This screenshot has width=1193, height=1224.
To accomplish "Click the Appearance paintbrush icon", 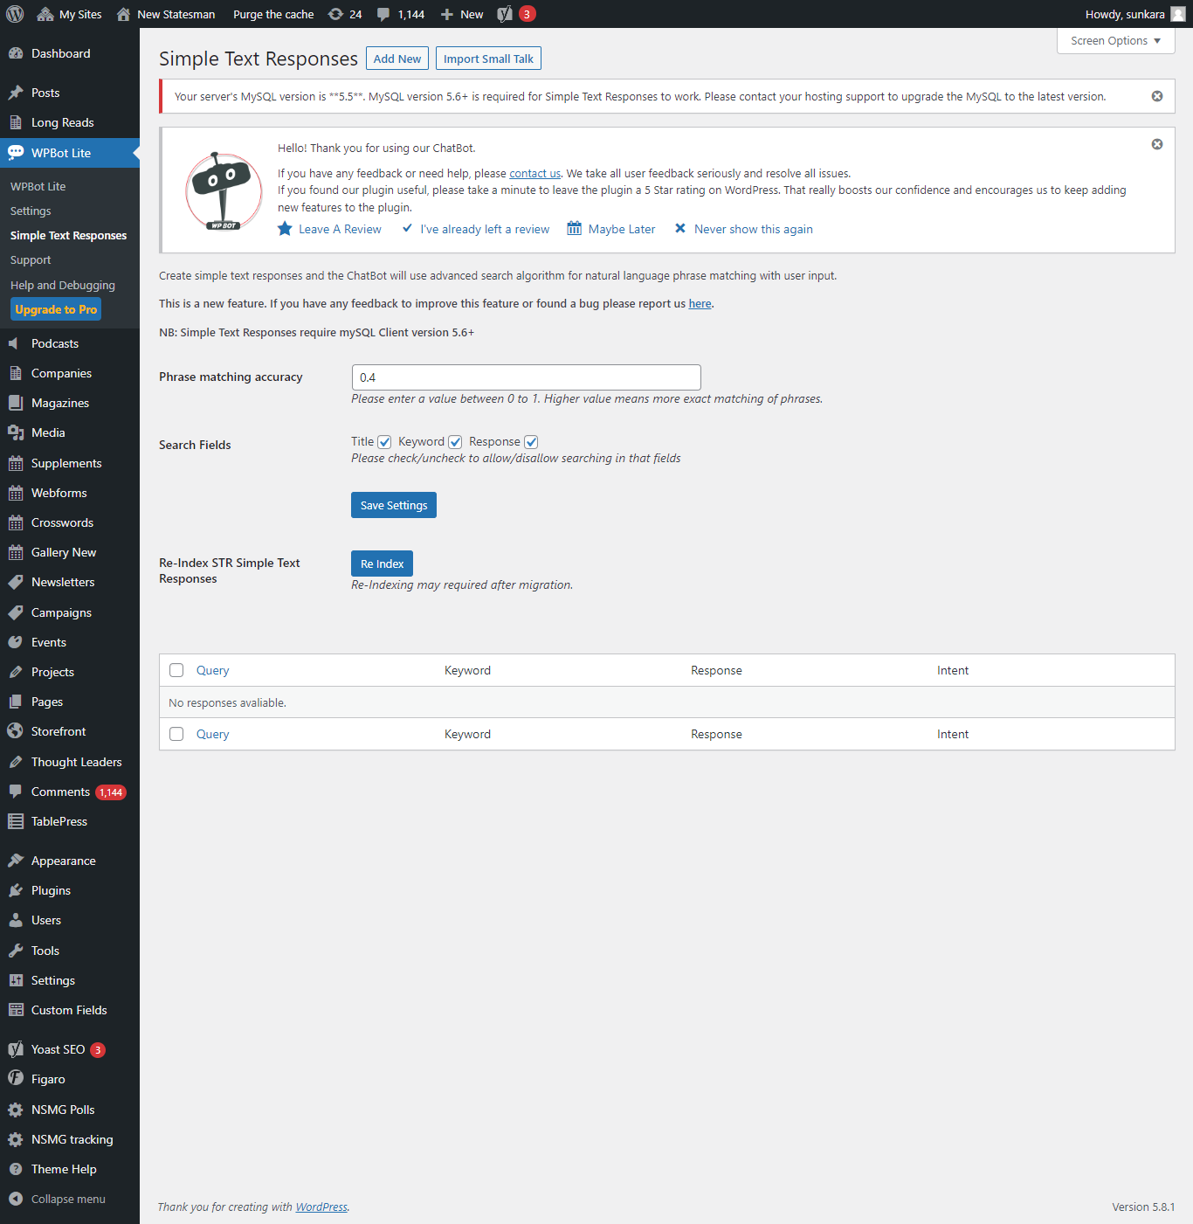I will point(16,861).
